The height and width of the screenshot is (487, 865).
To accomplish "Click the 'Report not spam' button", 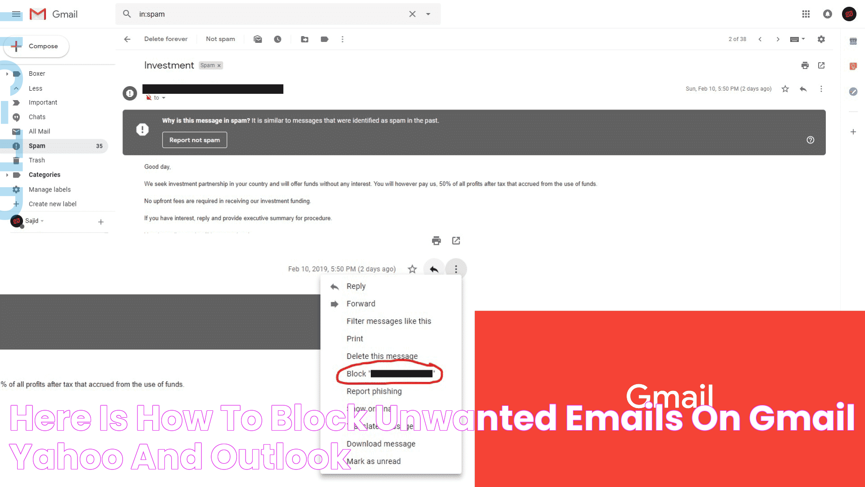I will (x=194, y=140).
